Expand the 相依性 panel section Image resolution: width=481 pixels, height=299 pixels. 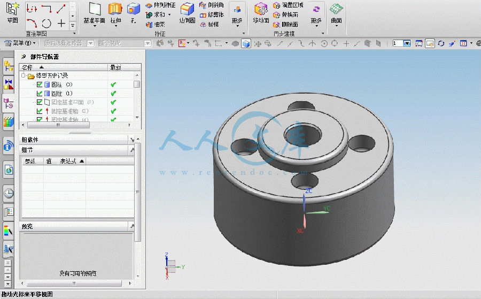(132, 140)
